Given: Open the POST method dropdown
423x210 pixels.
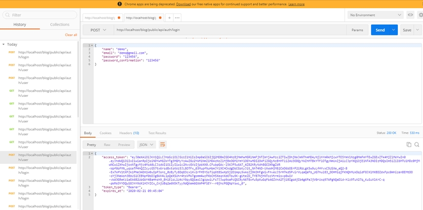Looking at the screenshot, I should pos(98,30).
